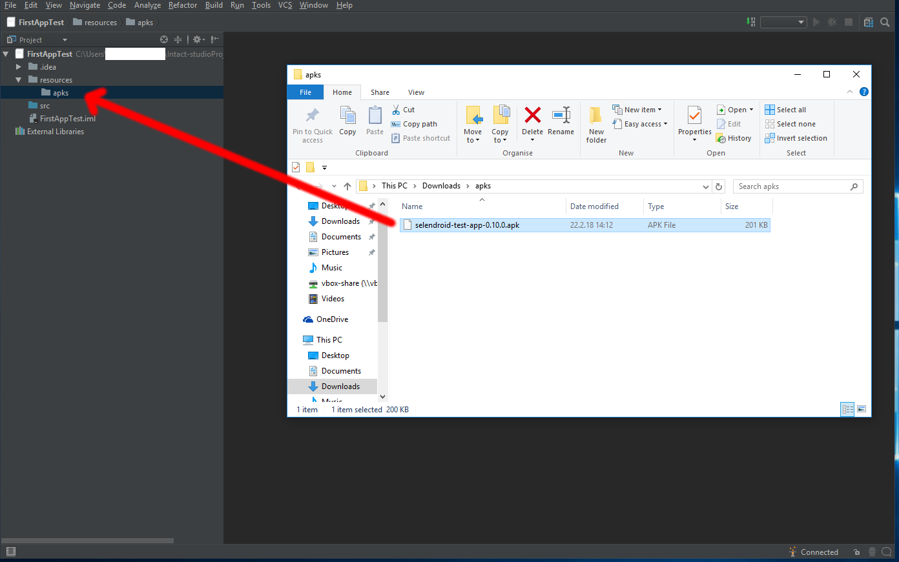
Task: Switch to large icons view toggle
Action: [x=861, y=409]
